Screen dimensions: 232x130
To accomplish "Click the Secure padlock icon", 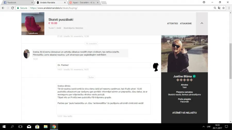I will 18,8.
